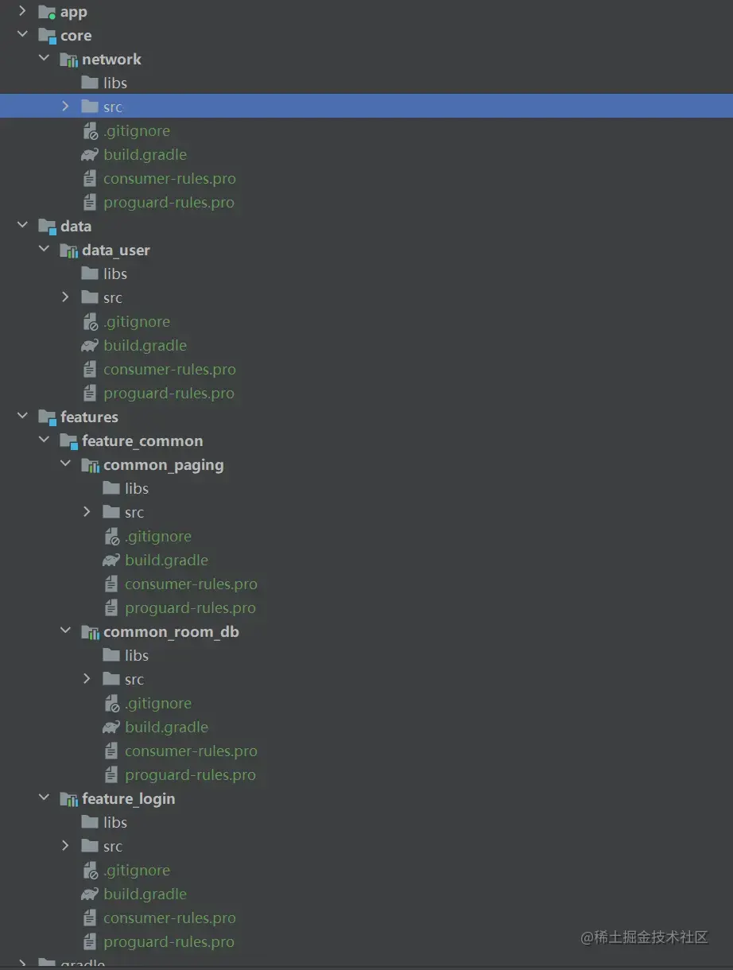Image resolution: width=733 pixels, height=970 pixels.
Task: Select the network module label
Action: click(112, 60)
